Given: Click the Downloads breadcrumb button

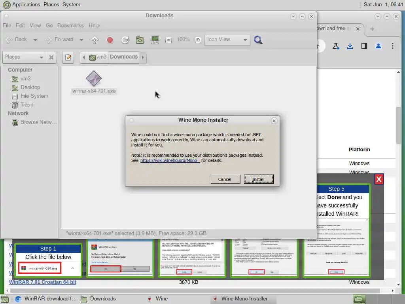Looking at the screenshot, I should (124, 57).
